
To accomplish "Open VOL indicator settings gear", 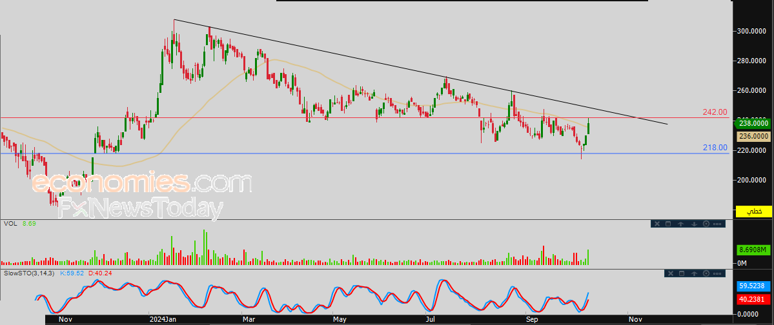I will [706, 224].
